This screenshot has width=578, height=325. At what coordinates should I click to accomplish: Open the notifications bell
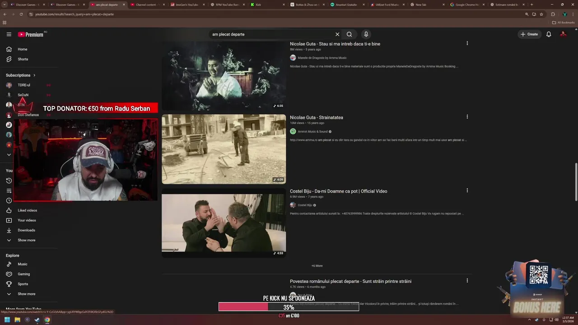point(549,34)
